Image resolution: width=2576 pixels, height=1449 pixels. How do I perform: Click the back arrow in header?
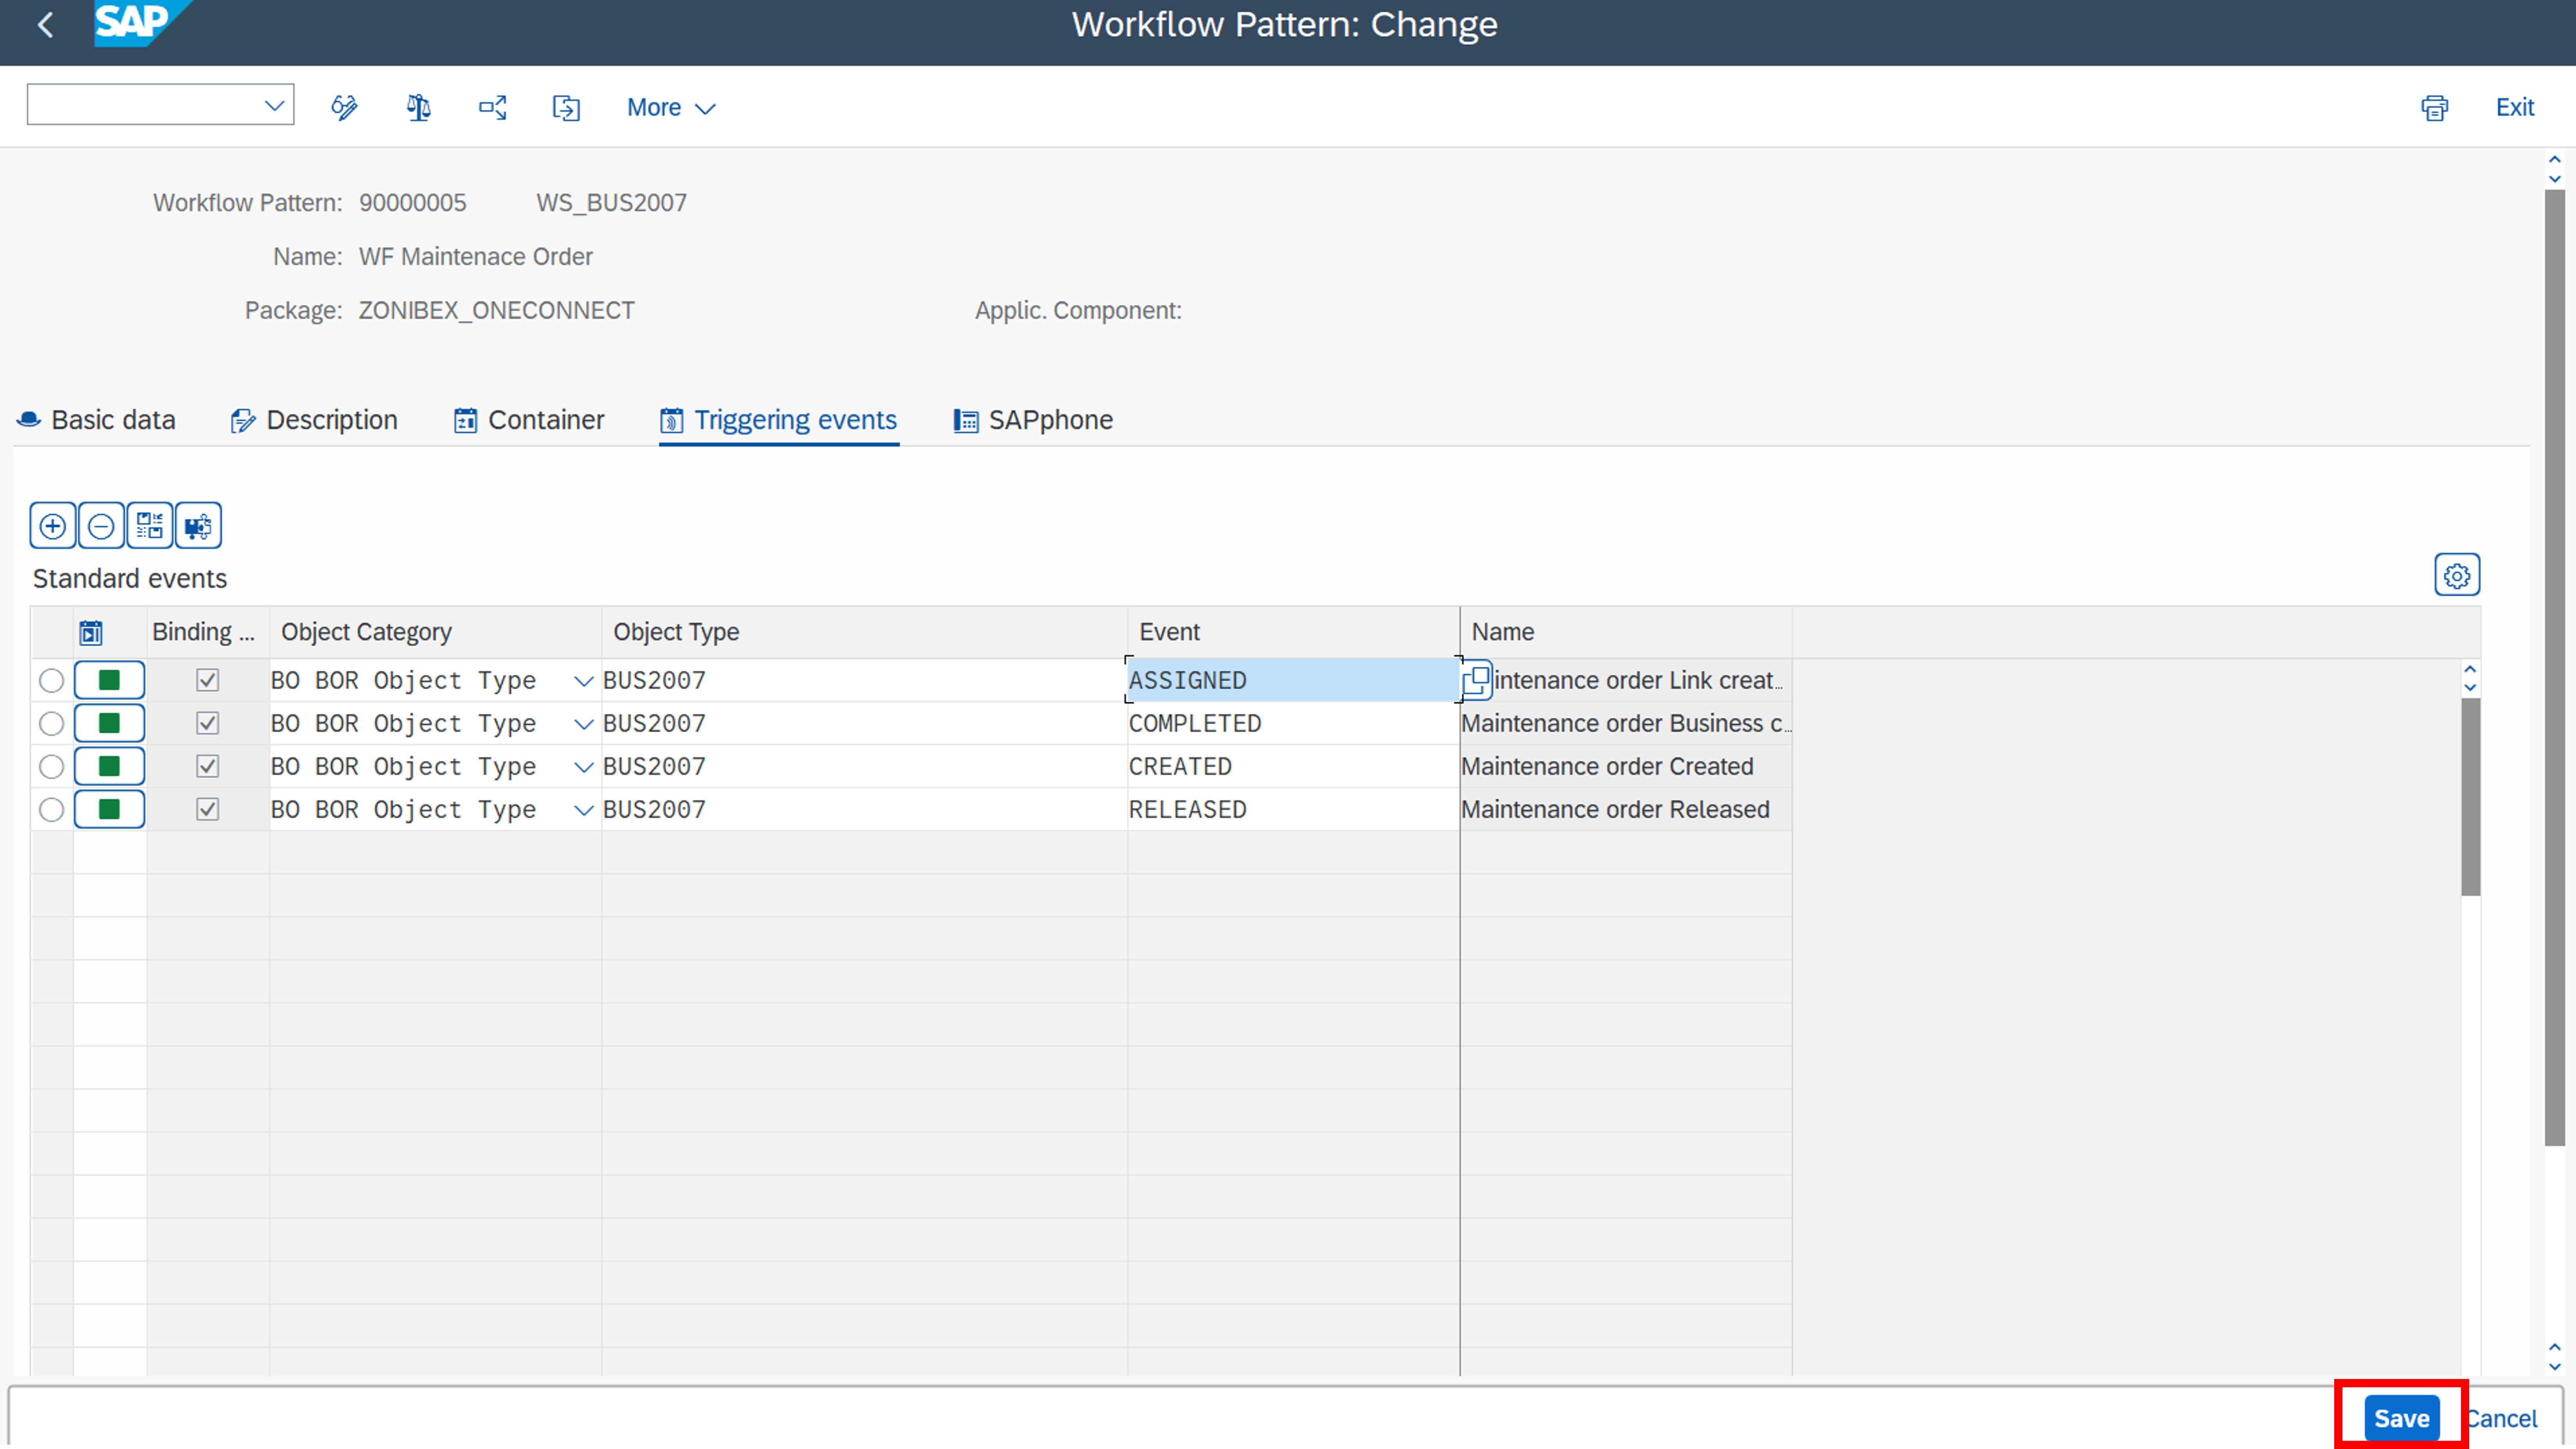pos(45,25)
